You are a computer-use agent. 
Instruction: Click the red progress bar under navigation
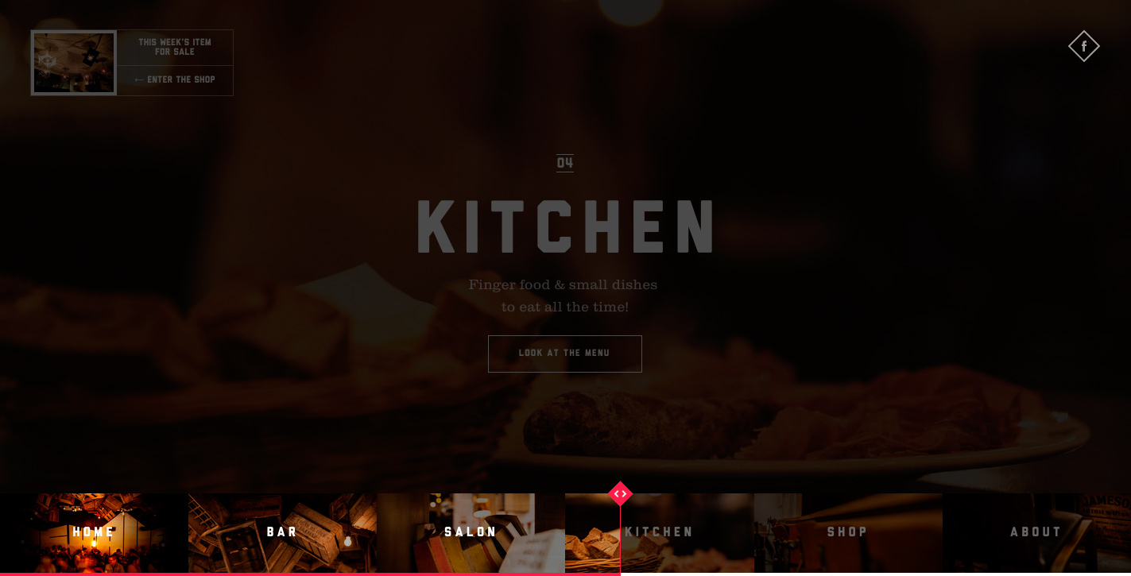pos(310,574)
